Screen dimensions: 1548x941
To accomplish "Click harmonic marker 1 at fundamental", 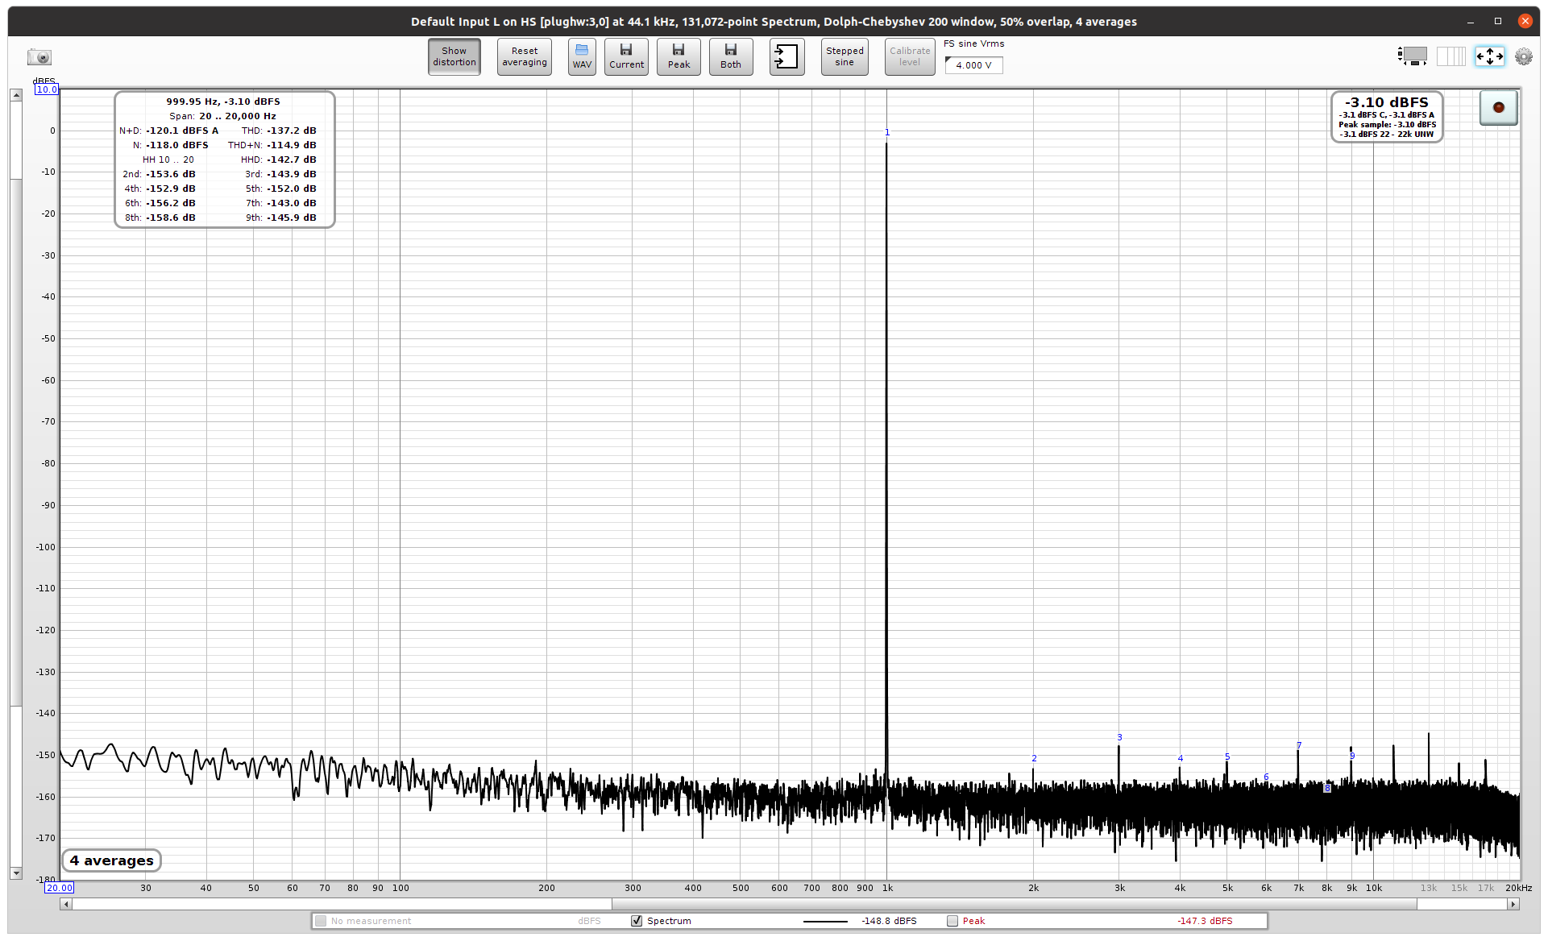I will coord(887,132).
